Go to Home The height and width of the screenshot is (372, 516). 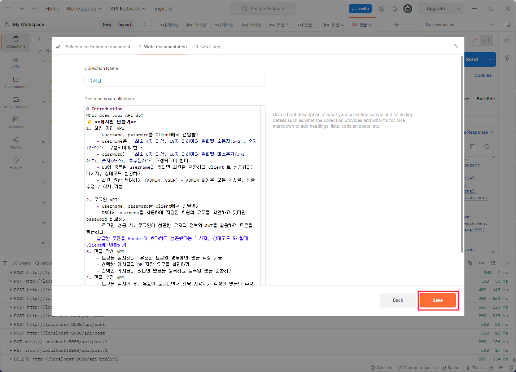[x=52, y=9]
